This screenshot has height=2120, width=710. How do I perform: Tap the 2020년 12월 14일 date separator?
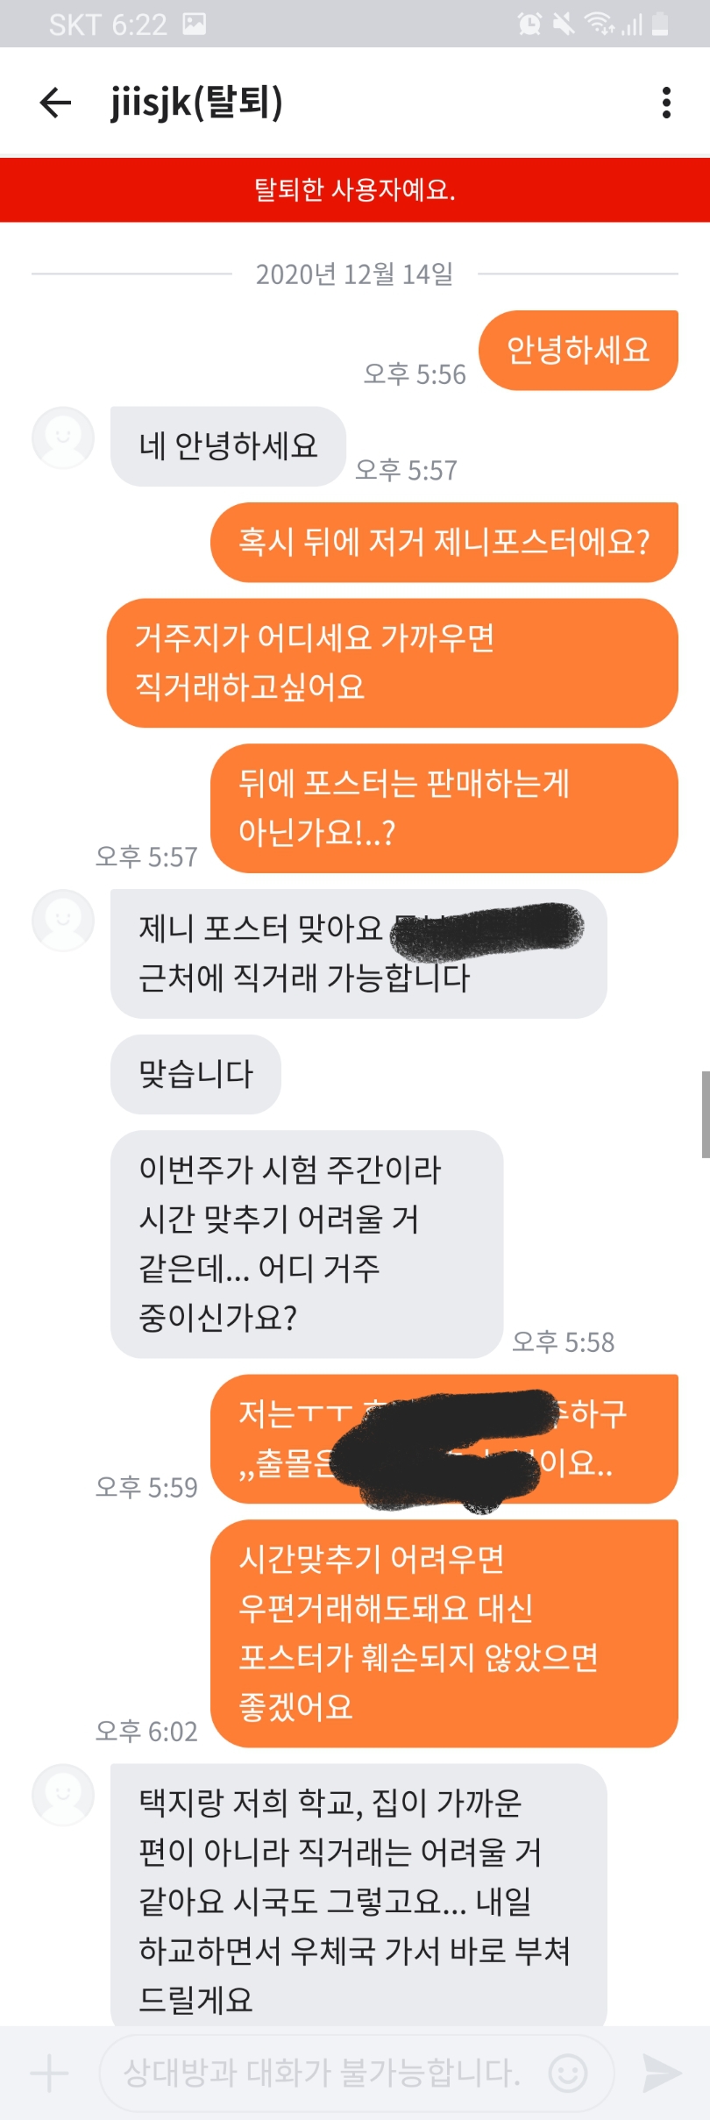[354, 274]
